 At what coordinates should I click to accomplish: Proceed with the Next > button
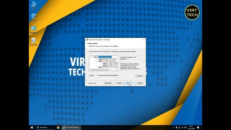point(128,83)
